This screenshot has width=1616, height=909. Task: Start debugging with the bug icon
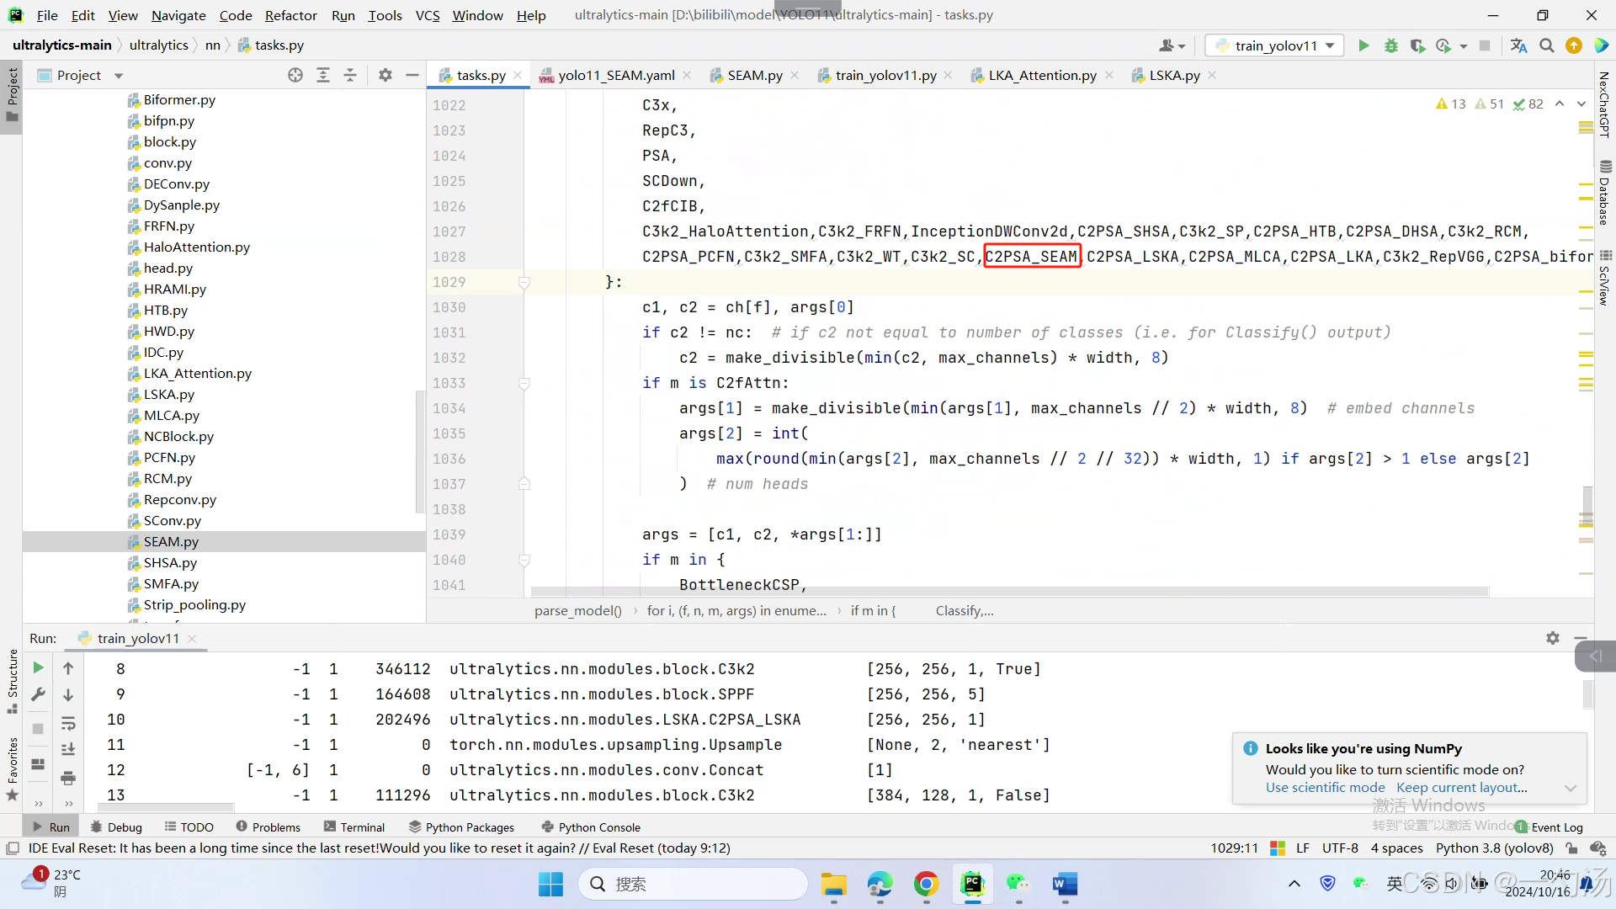pos(1390,45)
